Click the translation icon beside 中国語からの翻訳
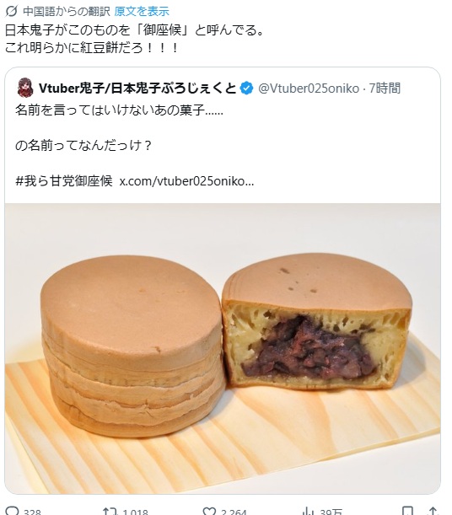 click(11, 11)
